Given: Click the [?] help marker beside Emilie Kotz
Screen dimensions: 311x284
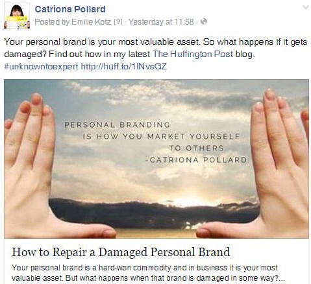Looking at the screenshot, I should click(x=118, y=22).
